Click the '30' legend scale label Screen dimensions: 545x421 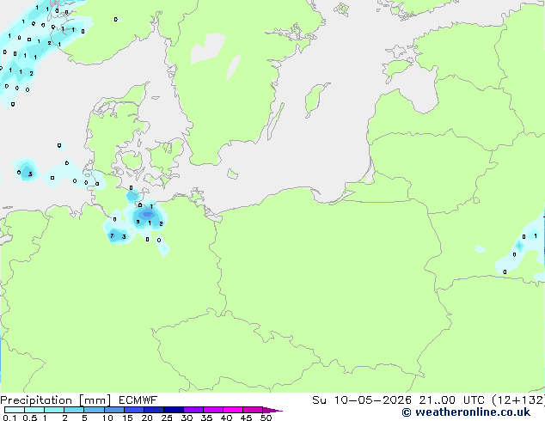[x=187, y=418]
